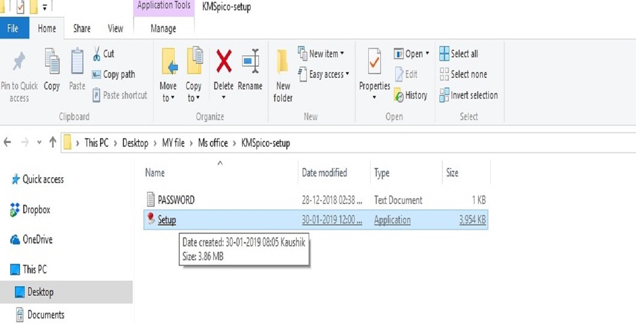Click the Paste clipboard button
Image resolution: width=636 pixels, height=324 pixels.
coord(77,70)
